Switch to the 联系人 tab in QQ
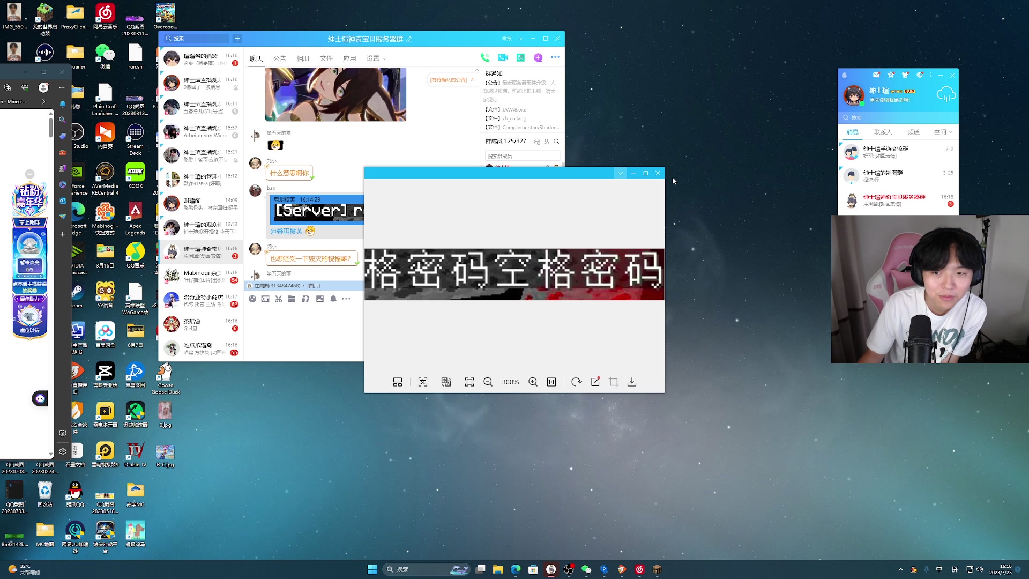This screenshot has width=1029, height=579. (x=883, y=132)
